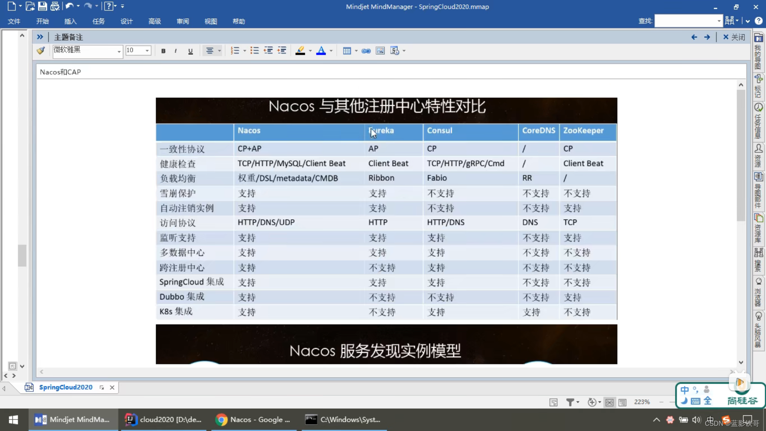
Task: Open the 插入 ribbon tab
Action: pos(70,21)
